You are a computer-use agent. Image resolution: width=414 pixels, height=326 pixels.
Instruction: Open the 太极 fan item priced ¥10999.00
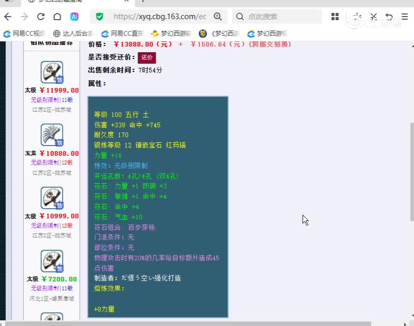(52, 198)
